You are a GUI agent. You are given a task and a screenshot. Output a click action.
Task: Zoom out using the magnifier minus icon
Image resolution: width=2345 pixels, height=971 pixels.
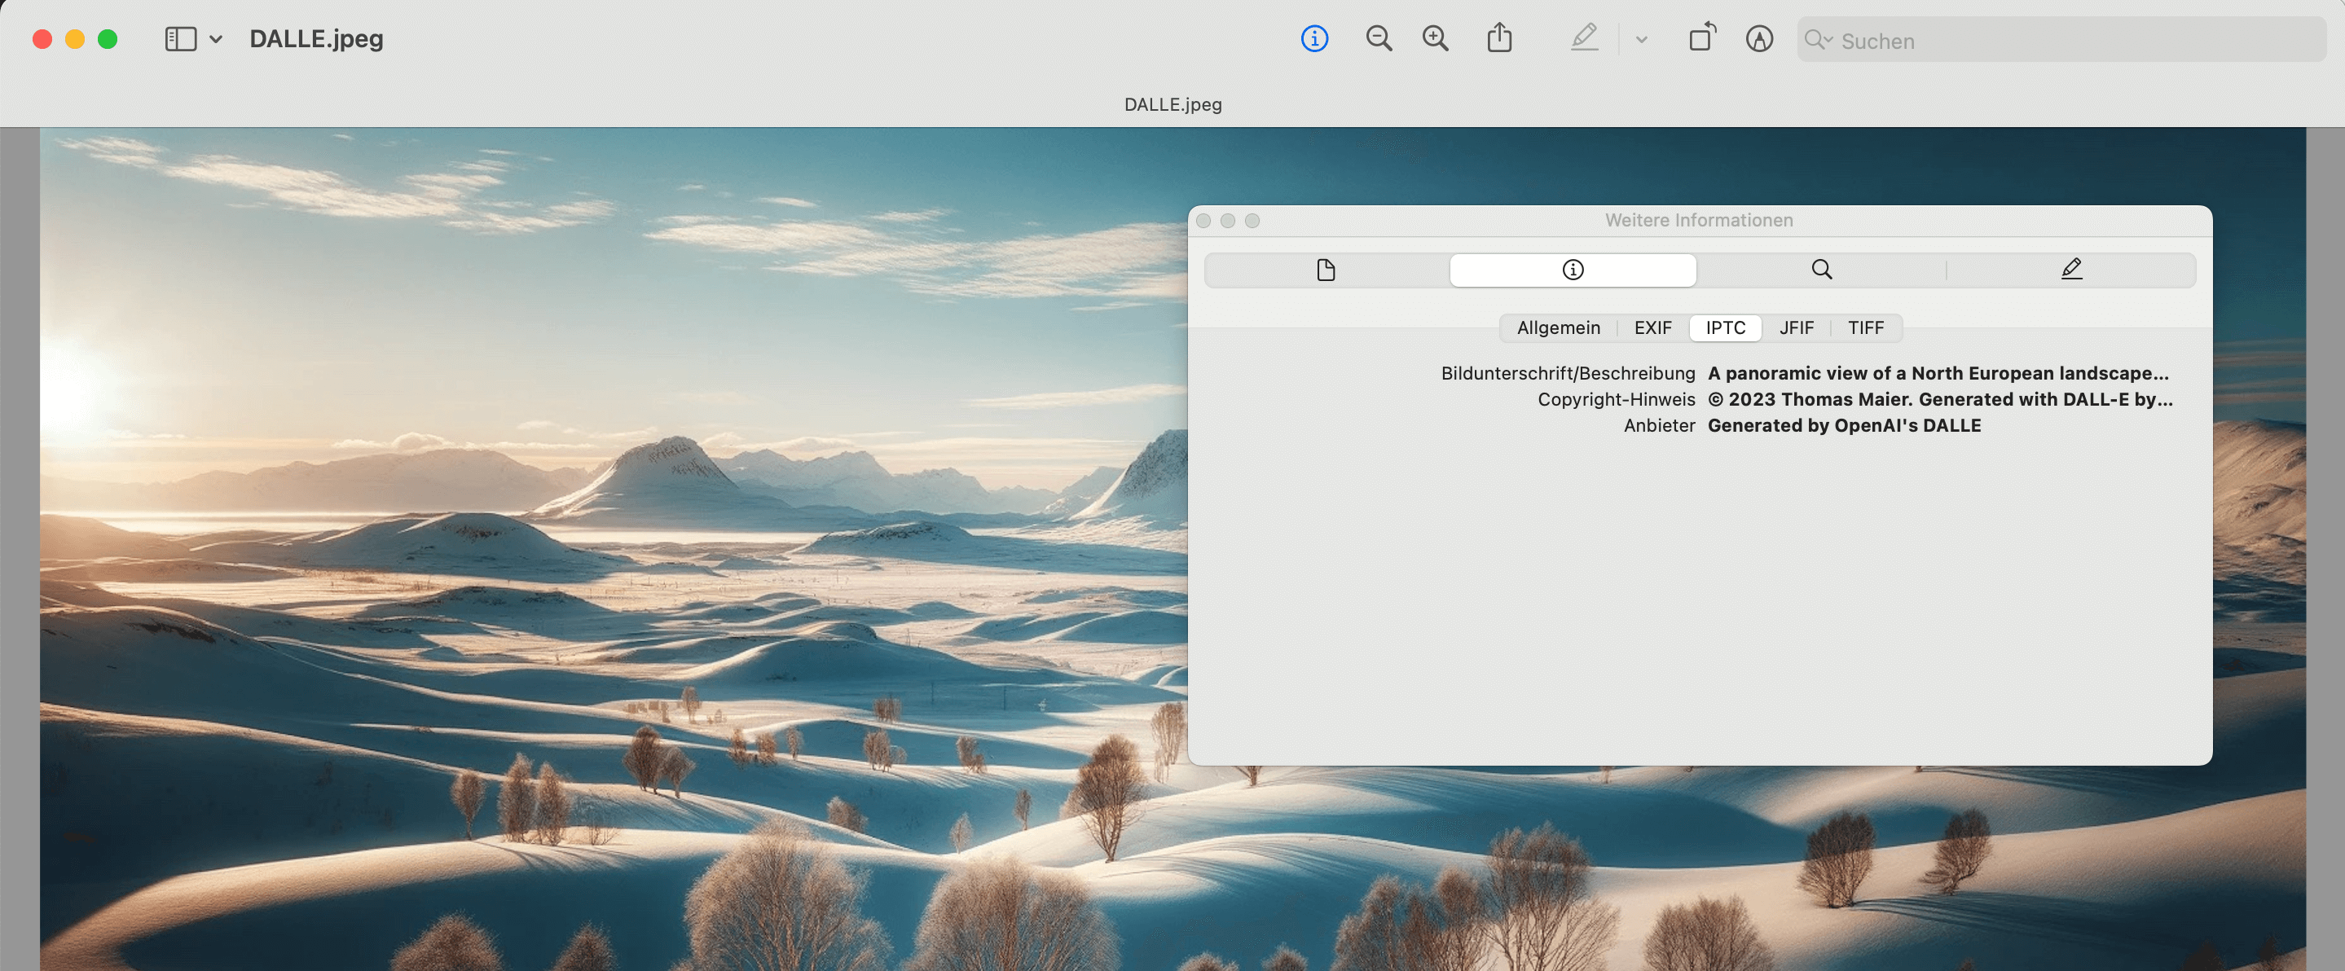1378,38
